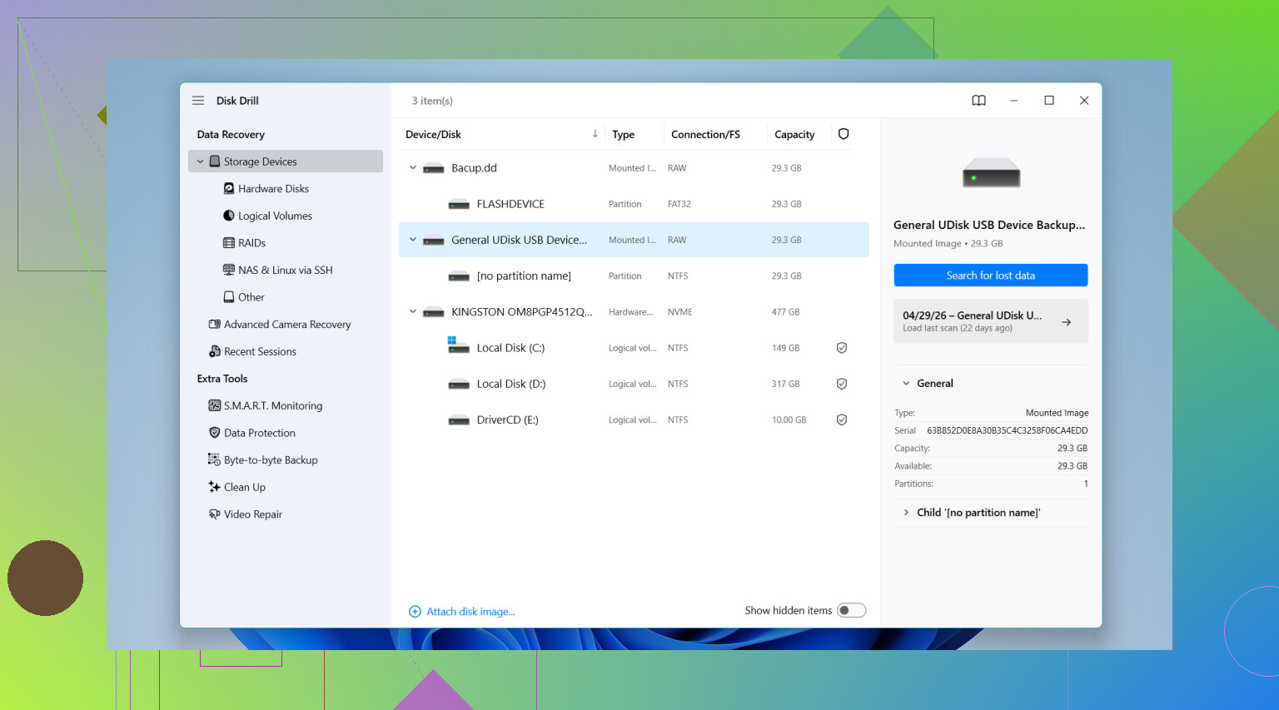
Task: Click the plus icon beside Attach disk image
Action: point(415,612)
